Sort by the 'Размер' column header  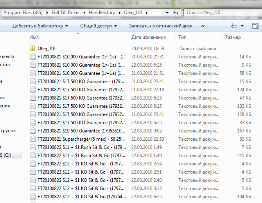[x=233, y=37]
